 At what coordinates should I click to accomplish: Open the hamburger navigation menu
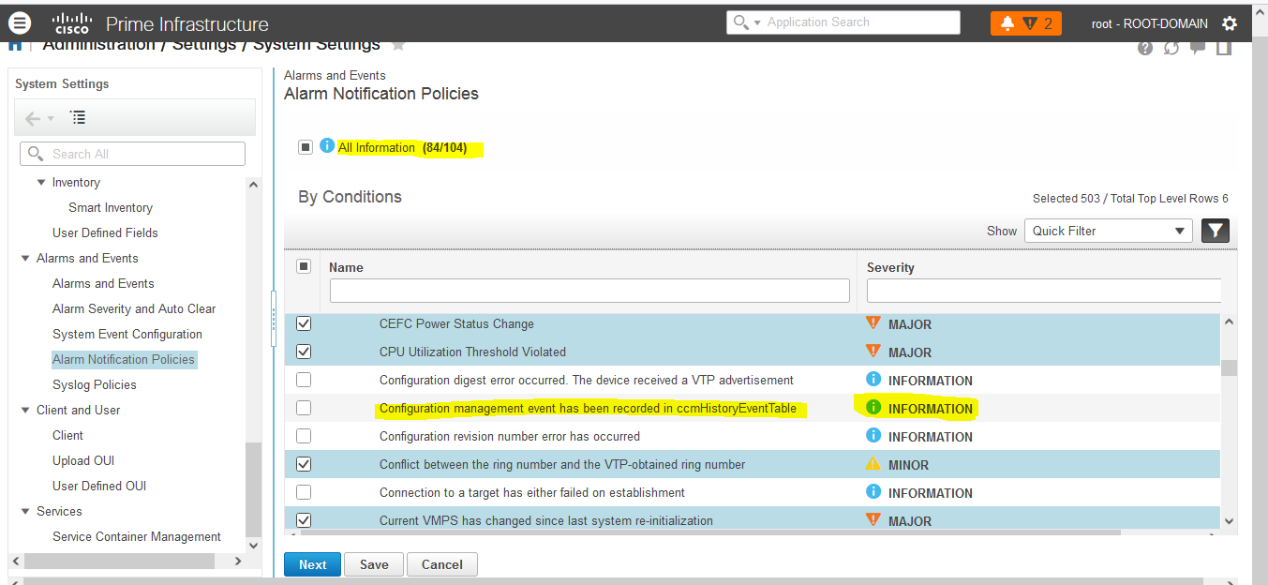(x=19, y=23)
